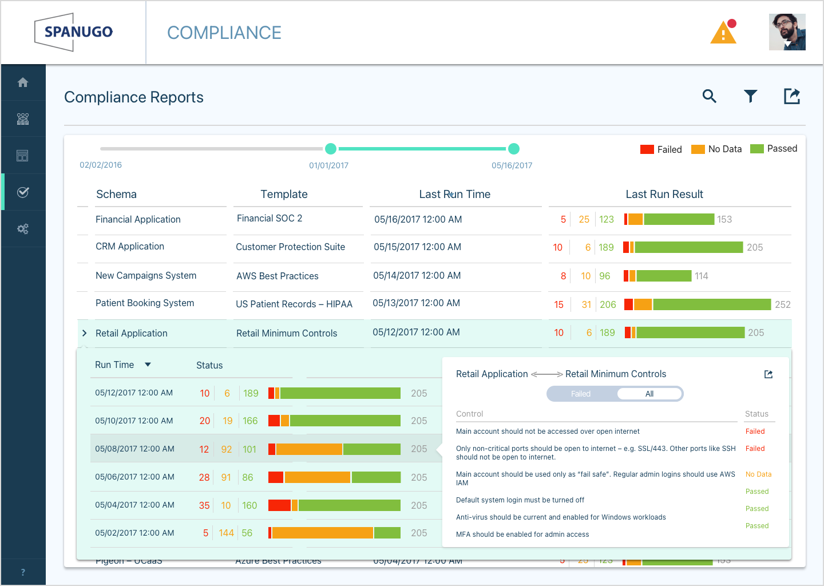Open the Patient Booking System row

[x=145, y=303]
